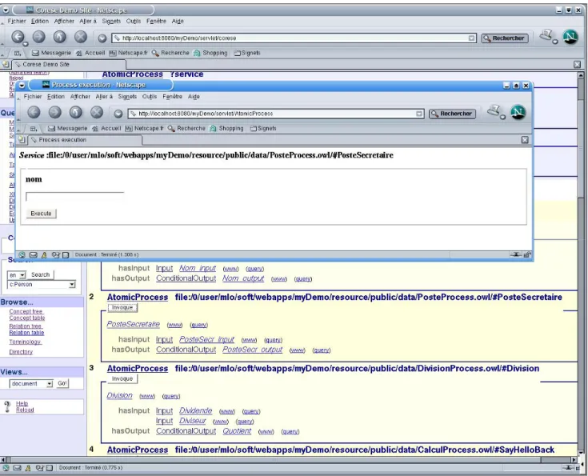Open Edition menu in Process execution window

pyautogui.click(x=56, y=97)
